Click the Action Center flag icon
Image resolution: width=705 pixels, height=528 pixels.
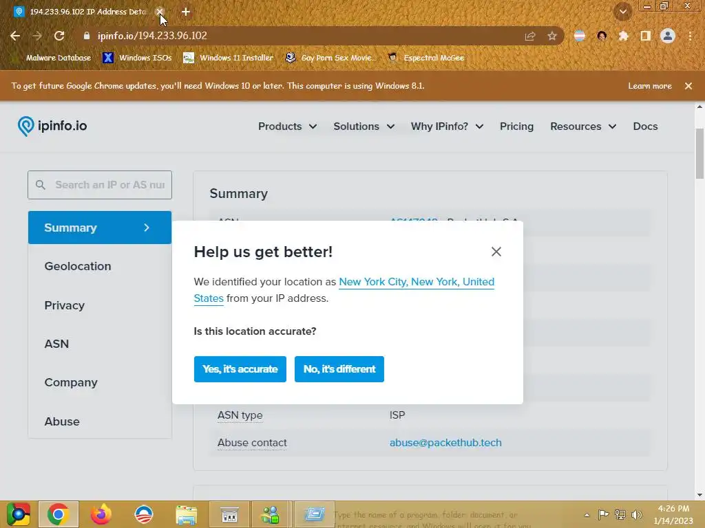click(603, 514)
